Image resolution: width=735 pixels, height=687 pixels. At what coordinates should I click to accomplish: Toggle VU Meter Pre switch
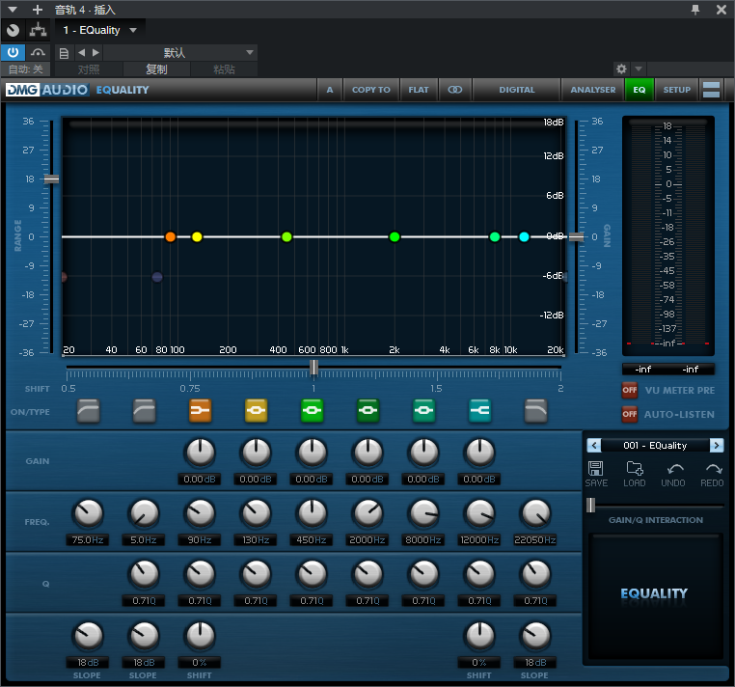pyautogui.click(x=630, y=390)
